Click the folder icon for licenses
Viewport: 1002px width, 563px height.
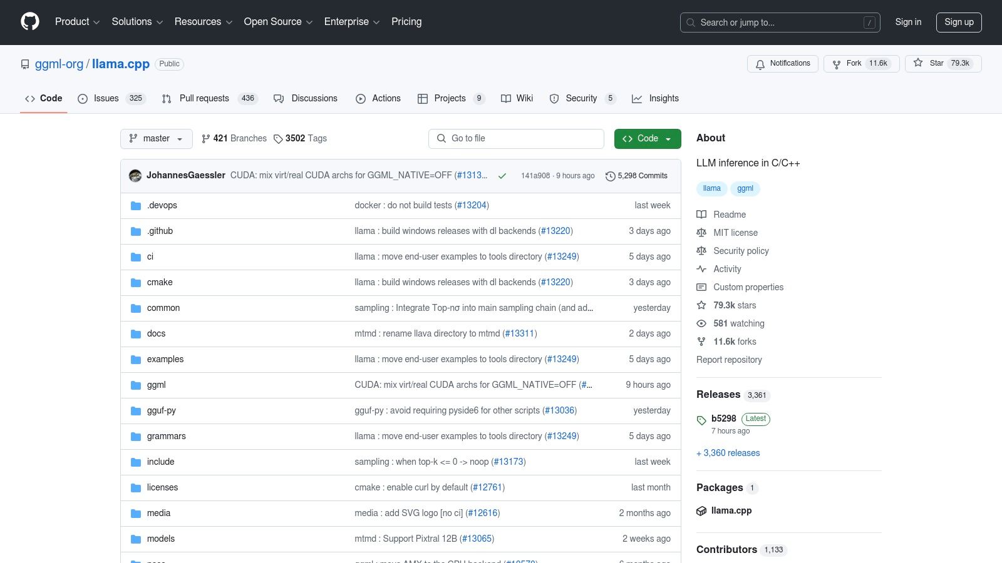[x=136, y=488]
